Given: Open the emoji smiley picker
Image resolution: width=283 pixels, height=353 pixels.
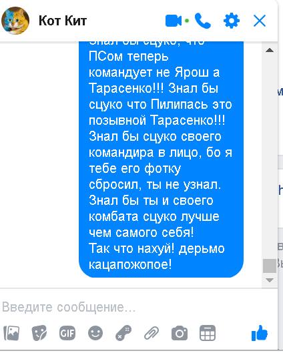Looking at the screenshot, I should [95, 333].
